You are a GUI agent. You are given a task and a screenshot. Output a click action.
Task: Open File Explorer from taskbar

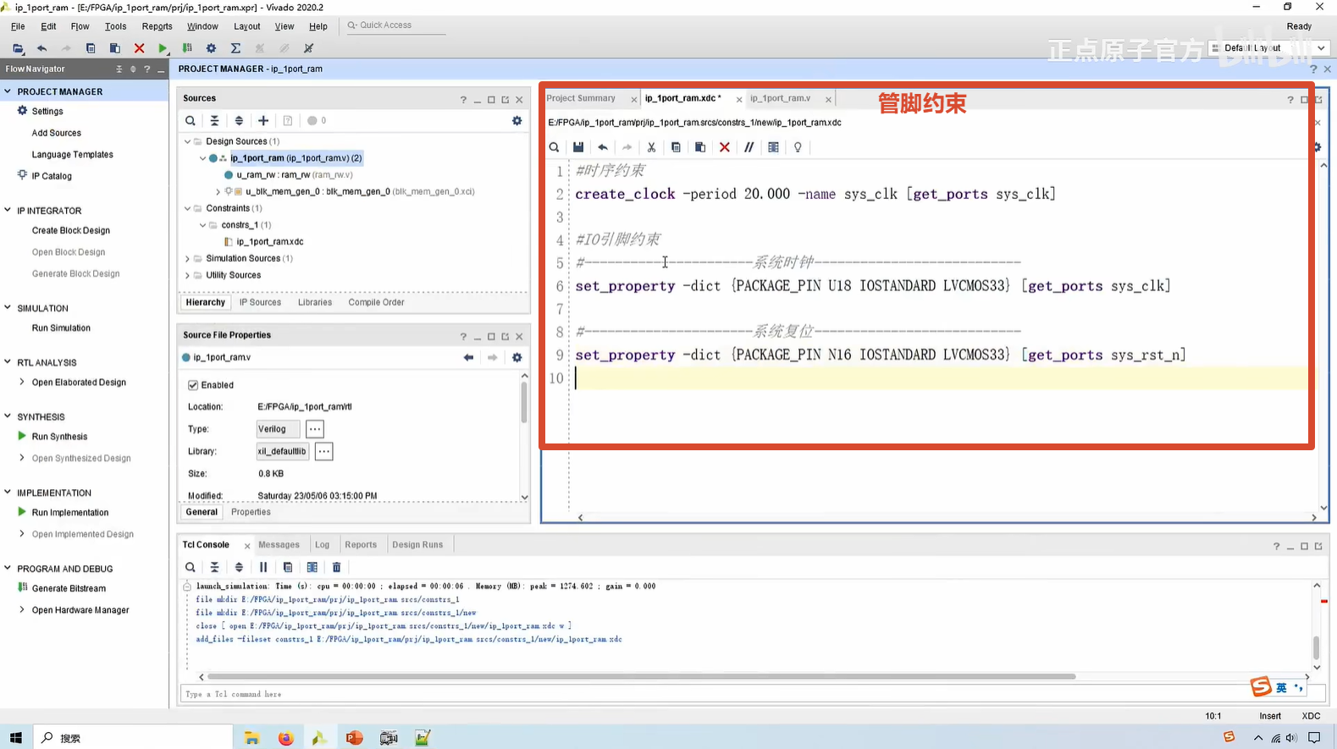(x=251, y=738)
